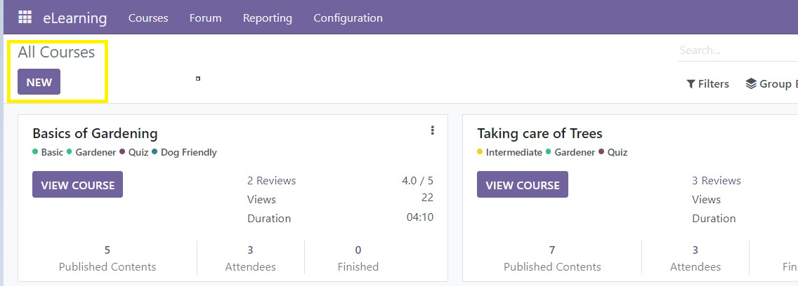Open the apps grid menu icon
The image size is (798, 286).
25,18
